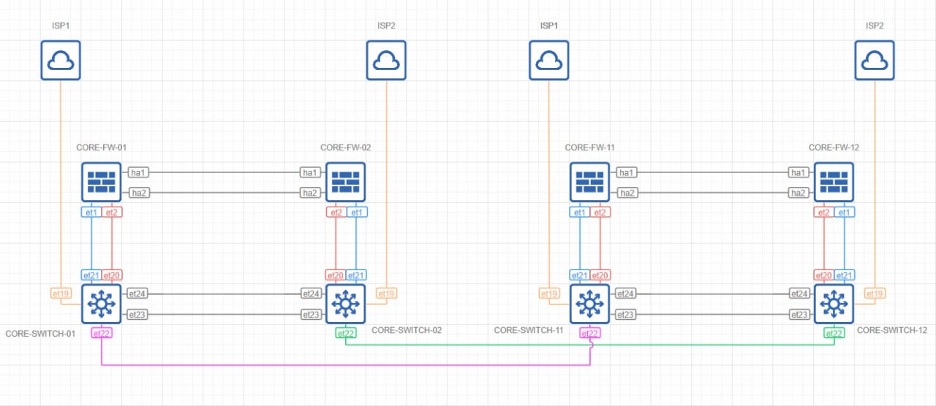Select the blue et1 port under CORE-FW-01
936x406 pixels.
point(91,212)
